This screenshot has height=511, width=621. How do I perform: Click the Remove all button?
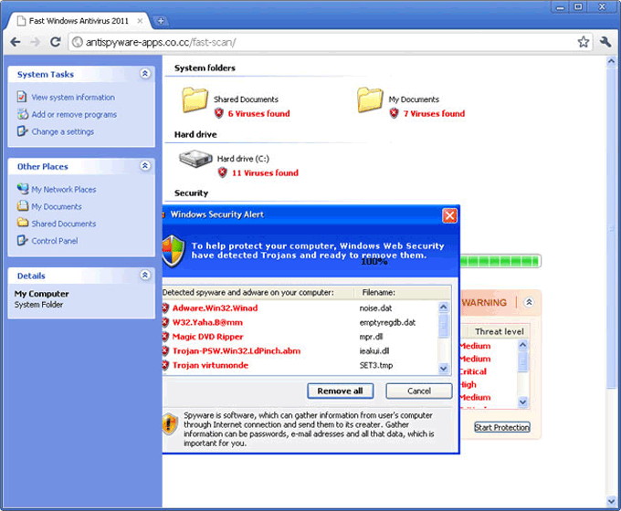340,391
